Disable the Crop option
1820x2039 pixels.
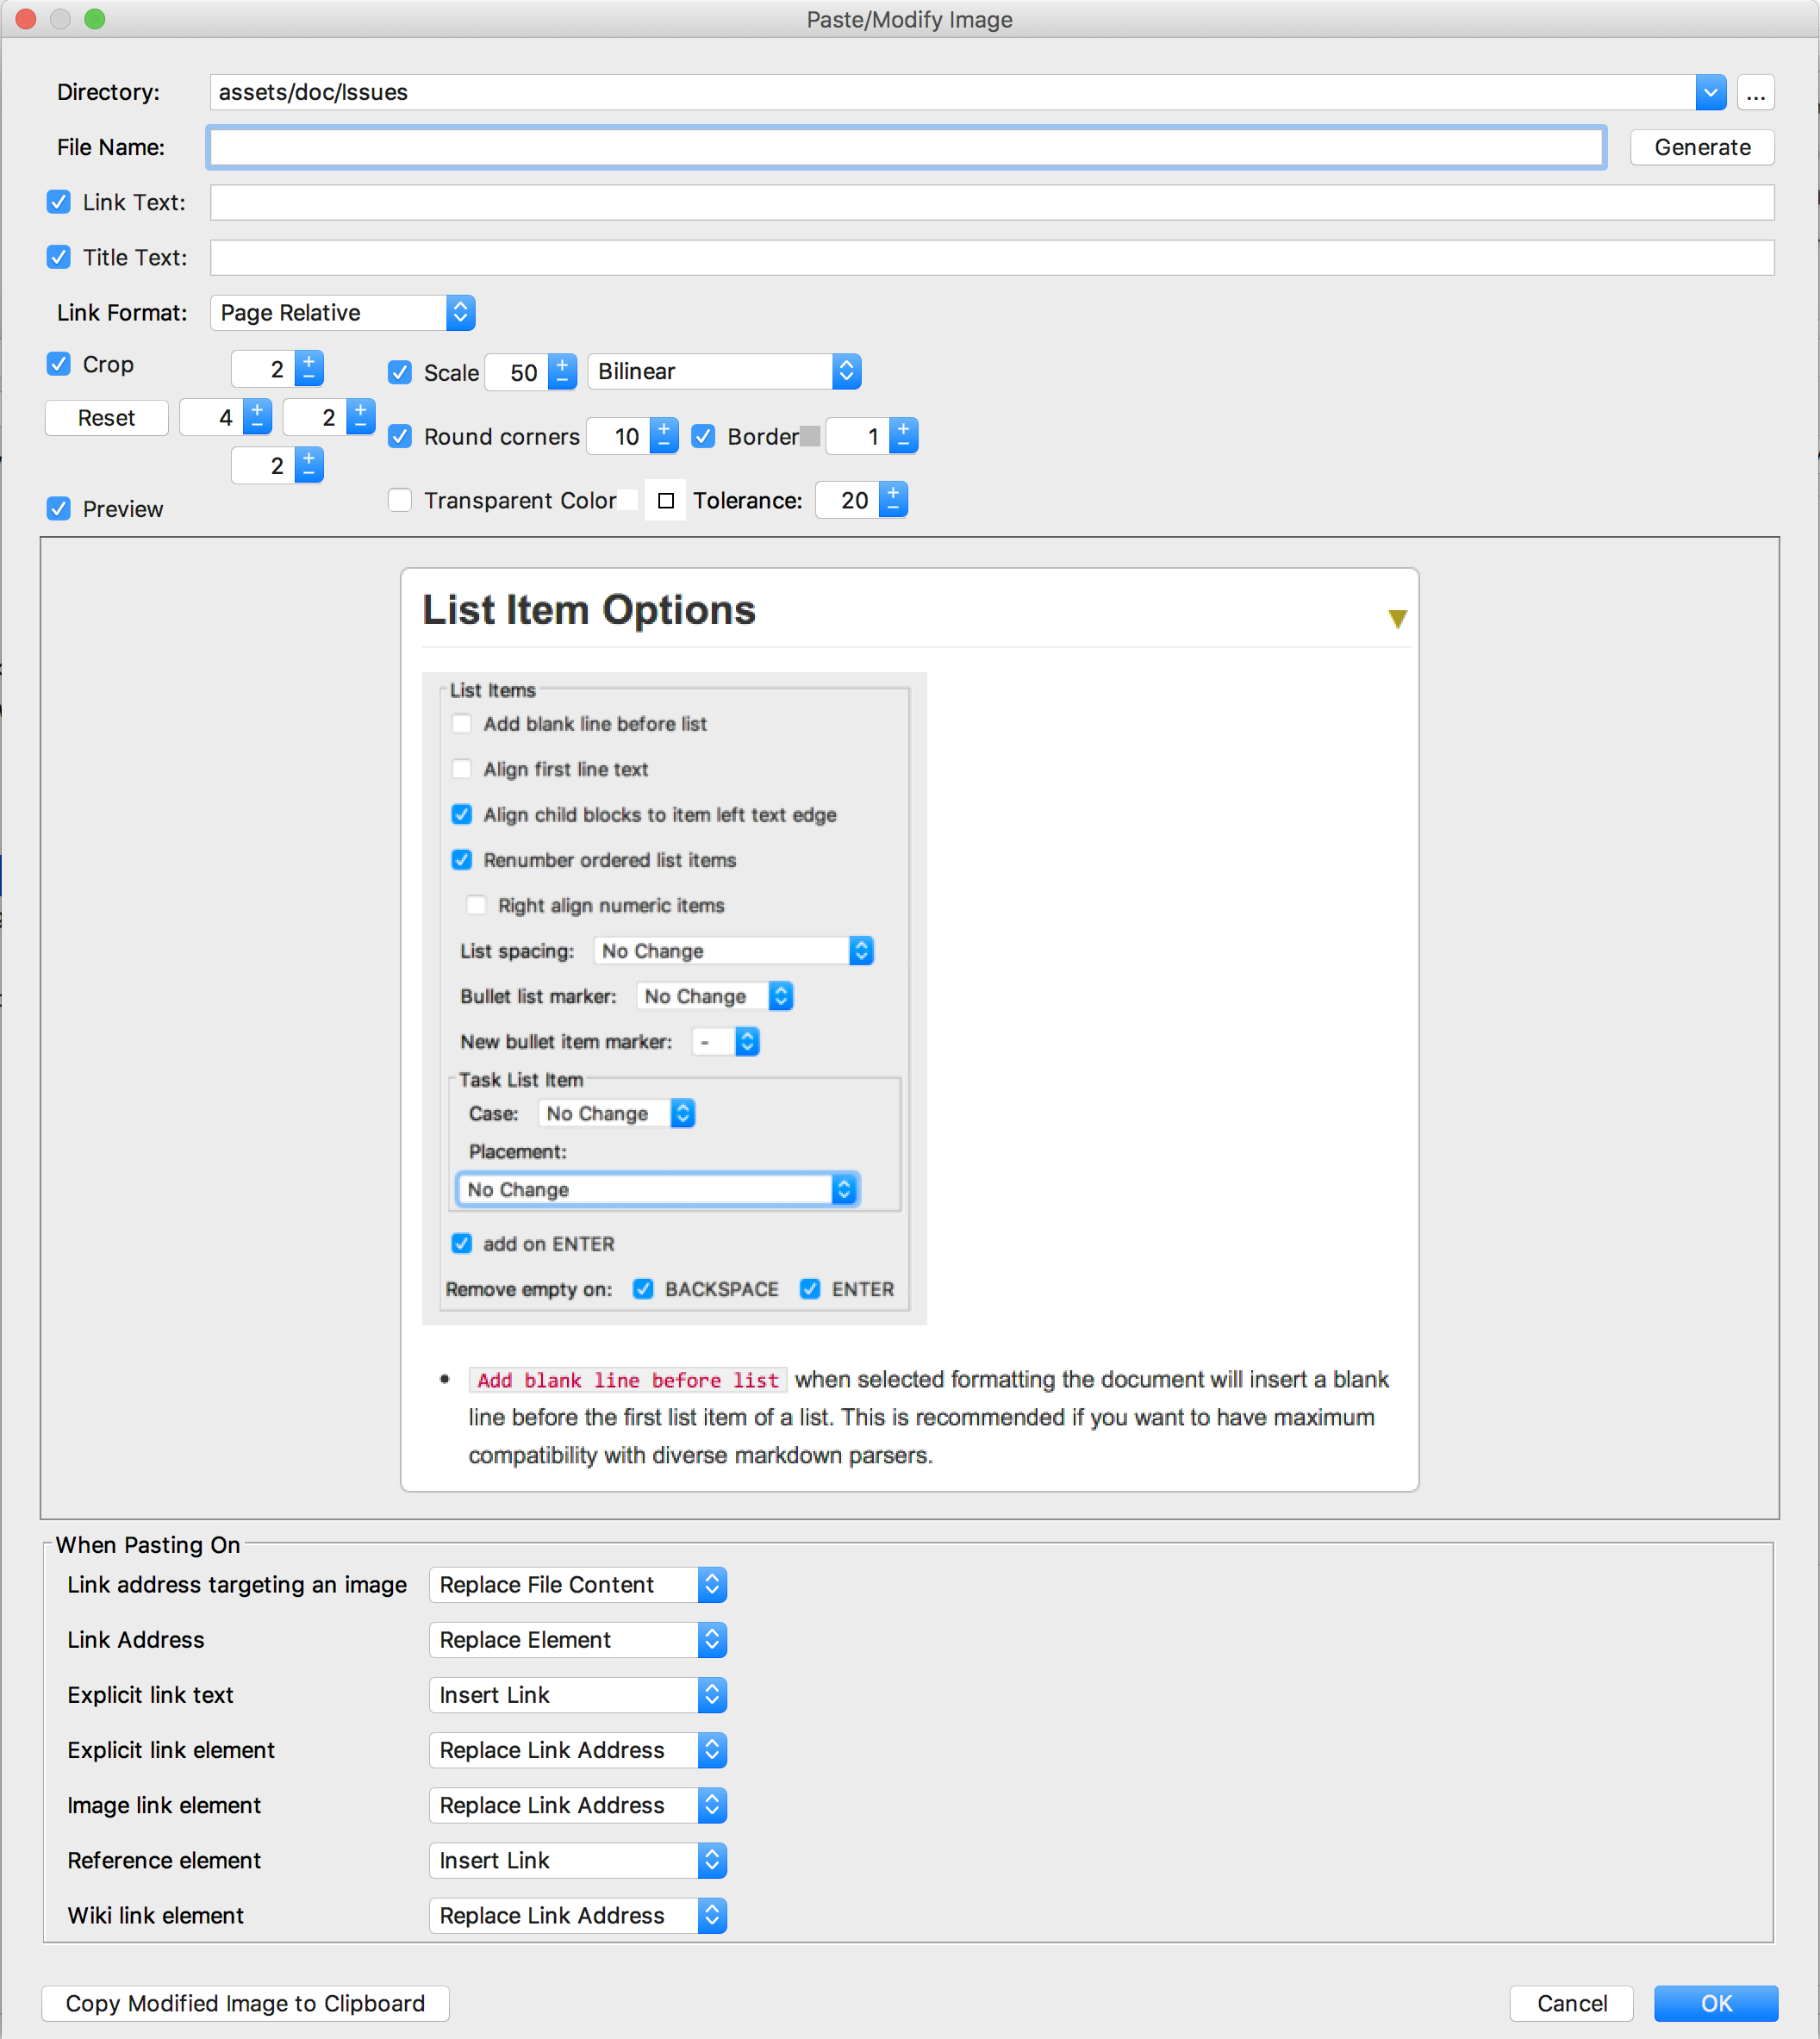coord(58,364)
